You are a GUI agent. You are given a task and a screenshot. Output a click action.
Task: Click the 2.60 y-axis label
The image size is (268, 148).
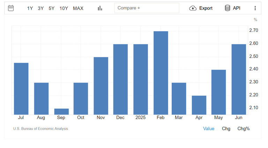254,43
